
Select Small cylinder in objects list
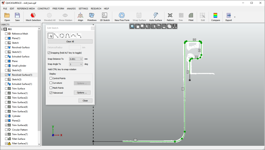pyautogui.click(x=19, y=65)
